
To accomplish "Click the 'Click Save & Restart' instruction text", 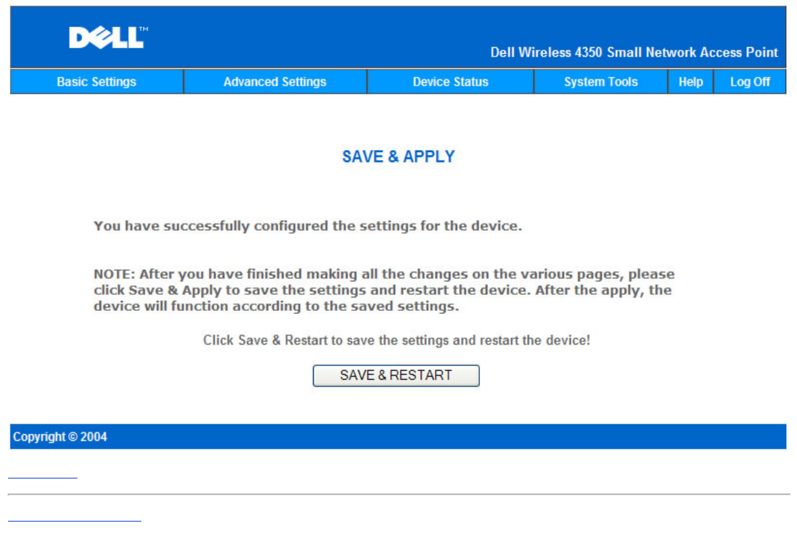I will 396,340.
